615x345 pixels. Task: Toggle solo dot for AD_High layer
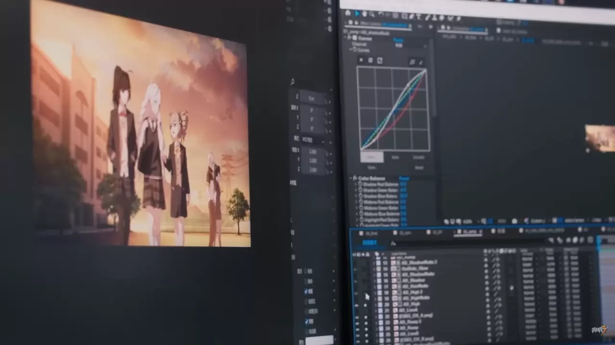(365, 305)
